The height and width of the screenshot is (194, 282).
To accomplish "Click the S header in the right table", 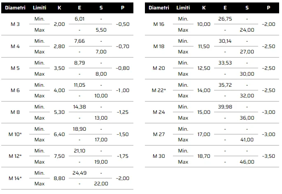I will click(x=247, y=8).
